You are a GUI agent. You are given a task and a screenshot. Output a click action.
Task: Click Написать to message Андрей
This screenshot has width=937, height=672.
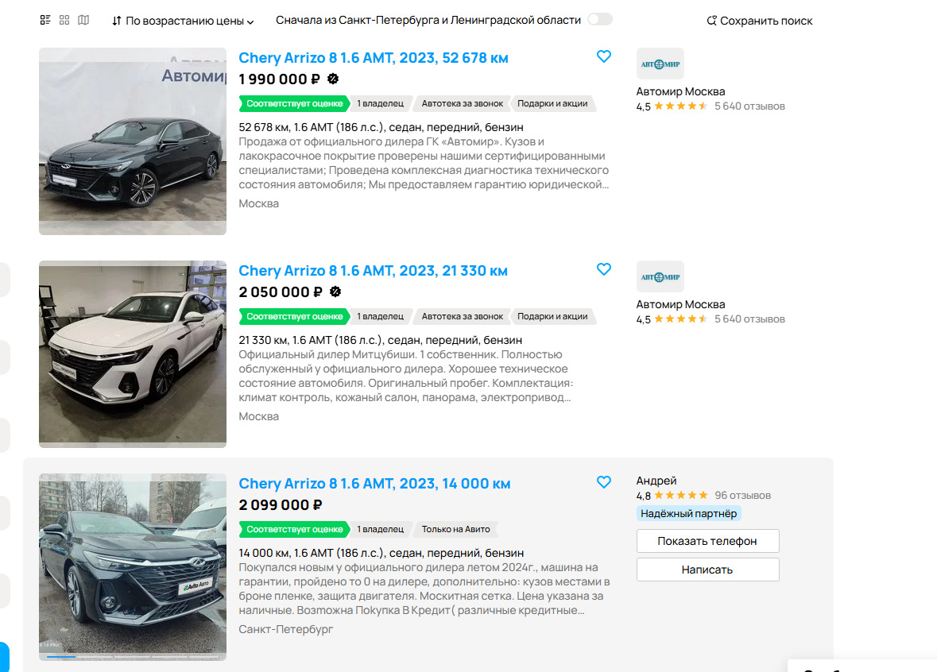point(707,570)
